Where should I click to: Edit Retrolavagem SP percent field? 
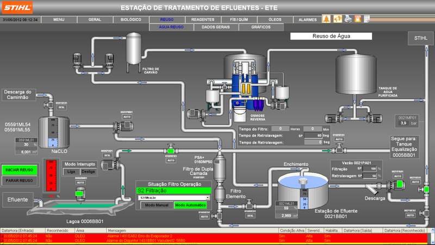[x=369, y=176]
